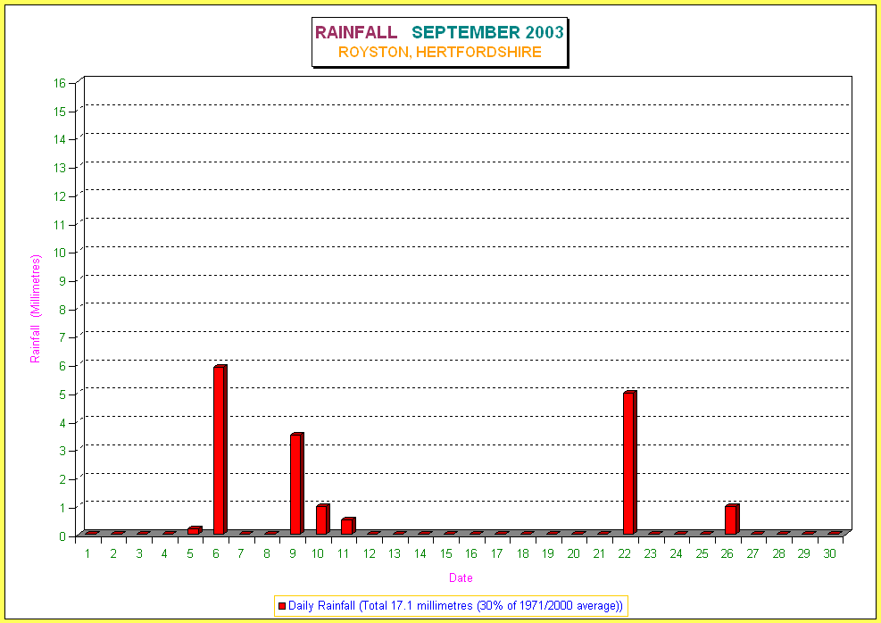This screenshot has height=623, width=881.
Task: Click date label 1 on x-axis
Action: (x=87, y=554)
